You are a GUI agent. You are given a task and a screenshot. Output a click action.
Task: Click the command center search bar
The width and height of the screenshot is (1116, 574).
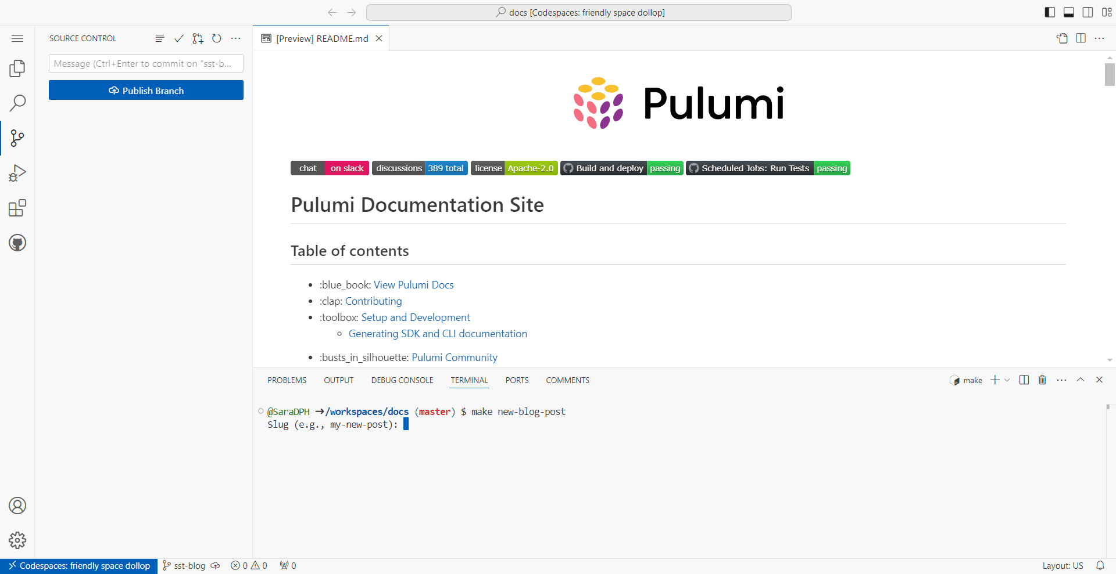579,12
